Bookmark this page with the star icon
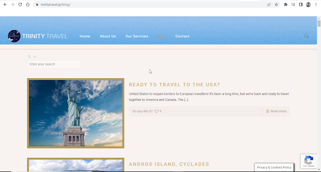The height and width of the screenshot is (172, 321). (276, 4)
